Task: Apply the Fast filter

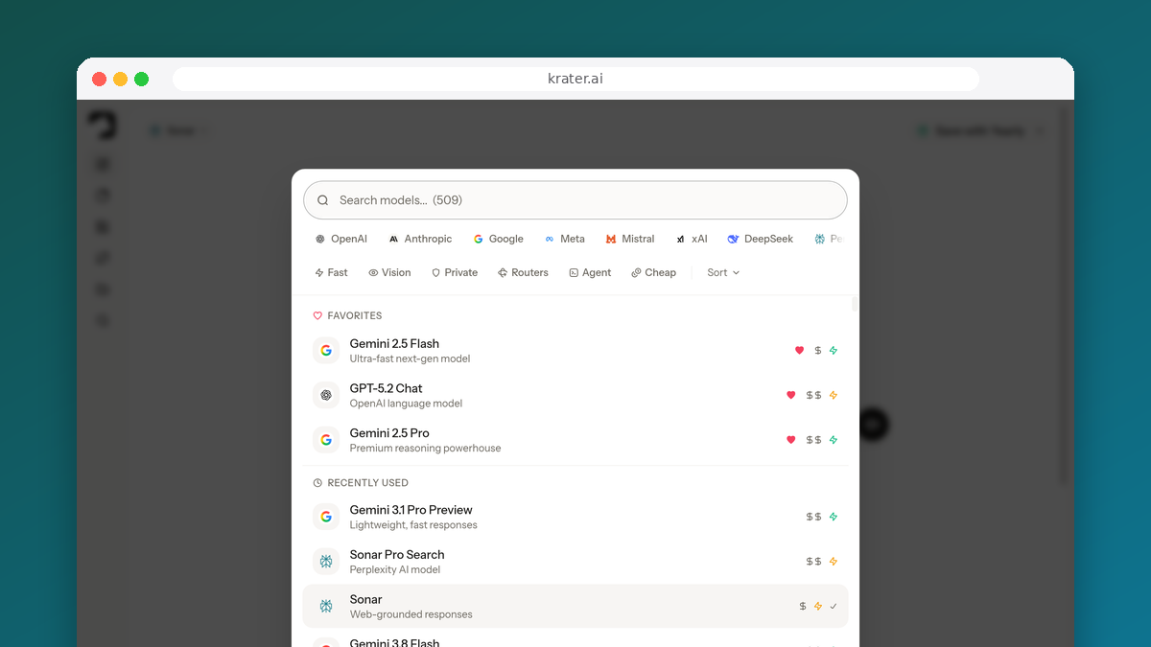Action: (331, 273)
